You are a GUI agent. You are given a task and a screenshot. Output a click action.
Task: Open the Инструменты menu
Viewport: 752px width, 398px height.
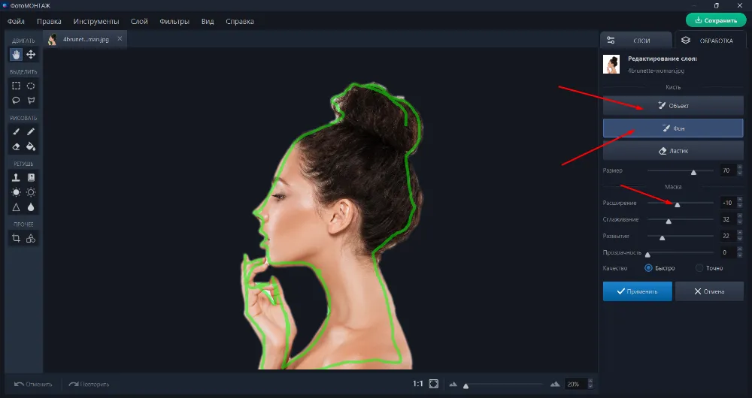(95, 21)
